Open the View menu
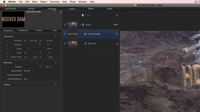The width and height of the screenshot is (200, 112). (64, 2)
